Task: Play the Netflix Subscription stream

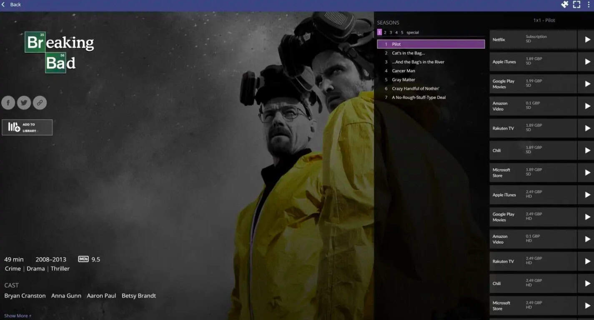Action: pyautogui.click(x=588, y=40)
